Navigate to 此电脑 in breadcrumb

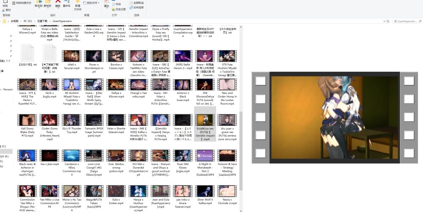click(x=14, y=21)
